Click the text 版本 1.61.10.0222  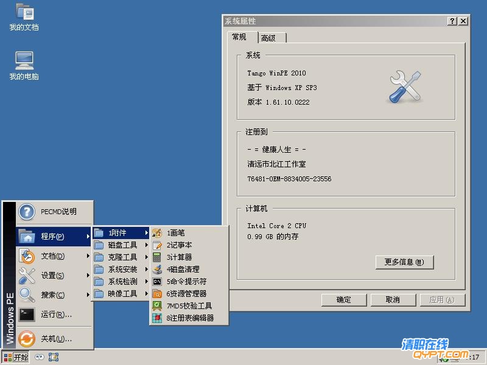tap(278, 102)
